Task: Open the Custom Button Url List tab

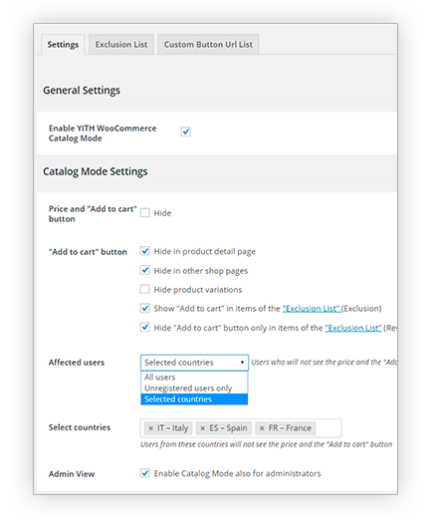Action: pos(208,45)
